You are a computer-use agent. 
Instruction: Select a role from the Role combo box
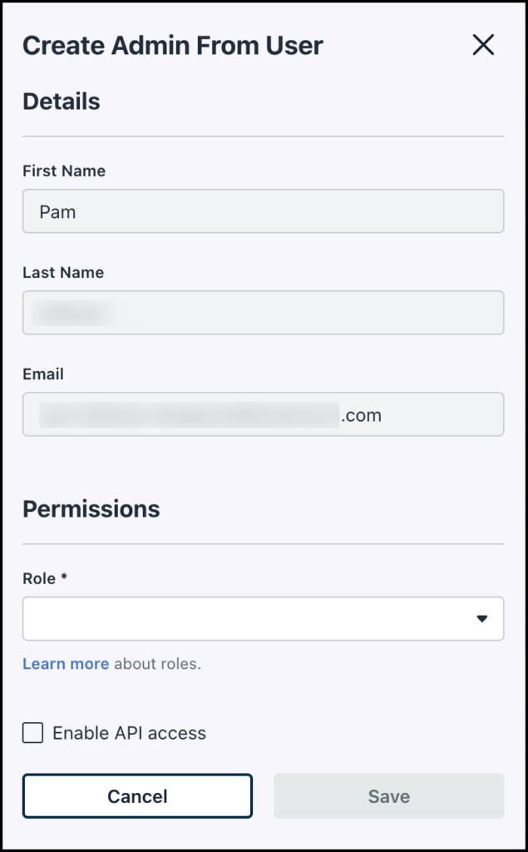[x=263, y=617]
